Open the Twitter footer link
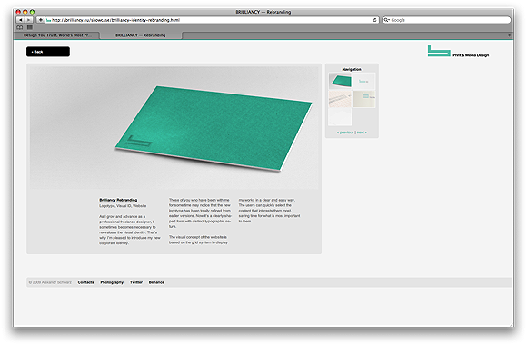Screen dimensions: 527x345 pos(136,282)
